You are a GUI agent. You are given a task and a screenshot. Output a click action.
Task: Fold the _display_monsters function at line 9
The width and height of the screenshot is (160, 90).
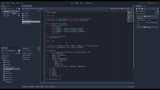click(x=46, y=24)
